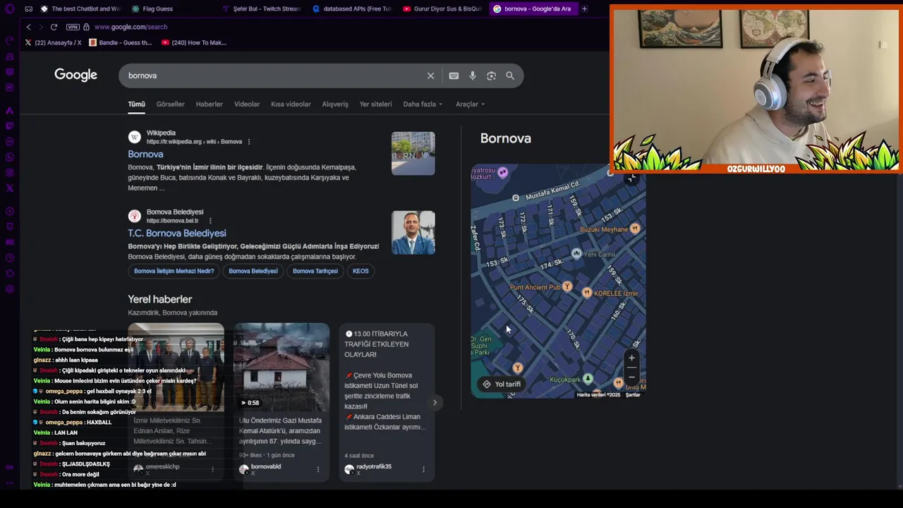Image resolution: width=903 pixels, height=508 pixels.
Task: Play the 0:58 news video thumbnail
Action: point(281,367)
